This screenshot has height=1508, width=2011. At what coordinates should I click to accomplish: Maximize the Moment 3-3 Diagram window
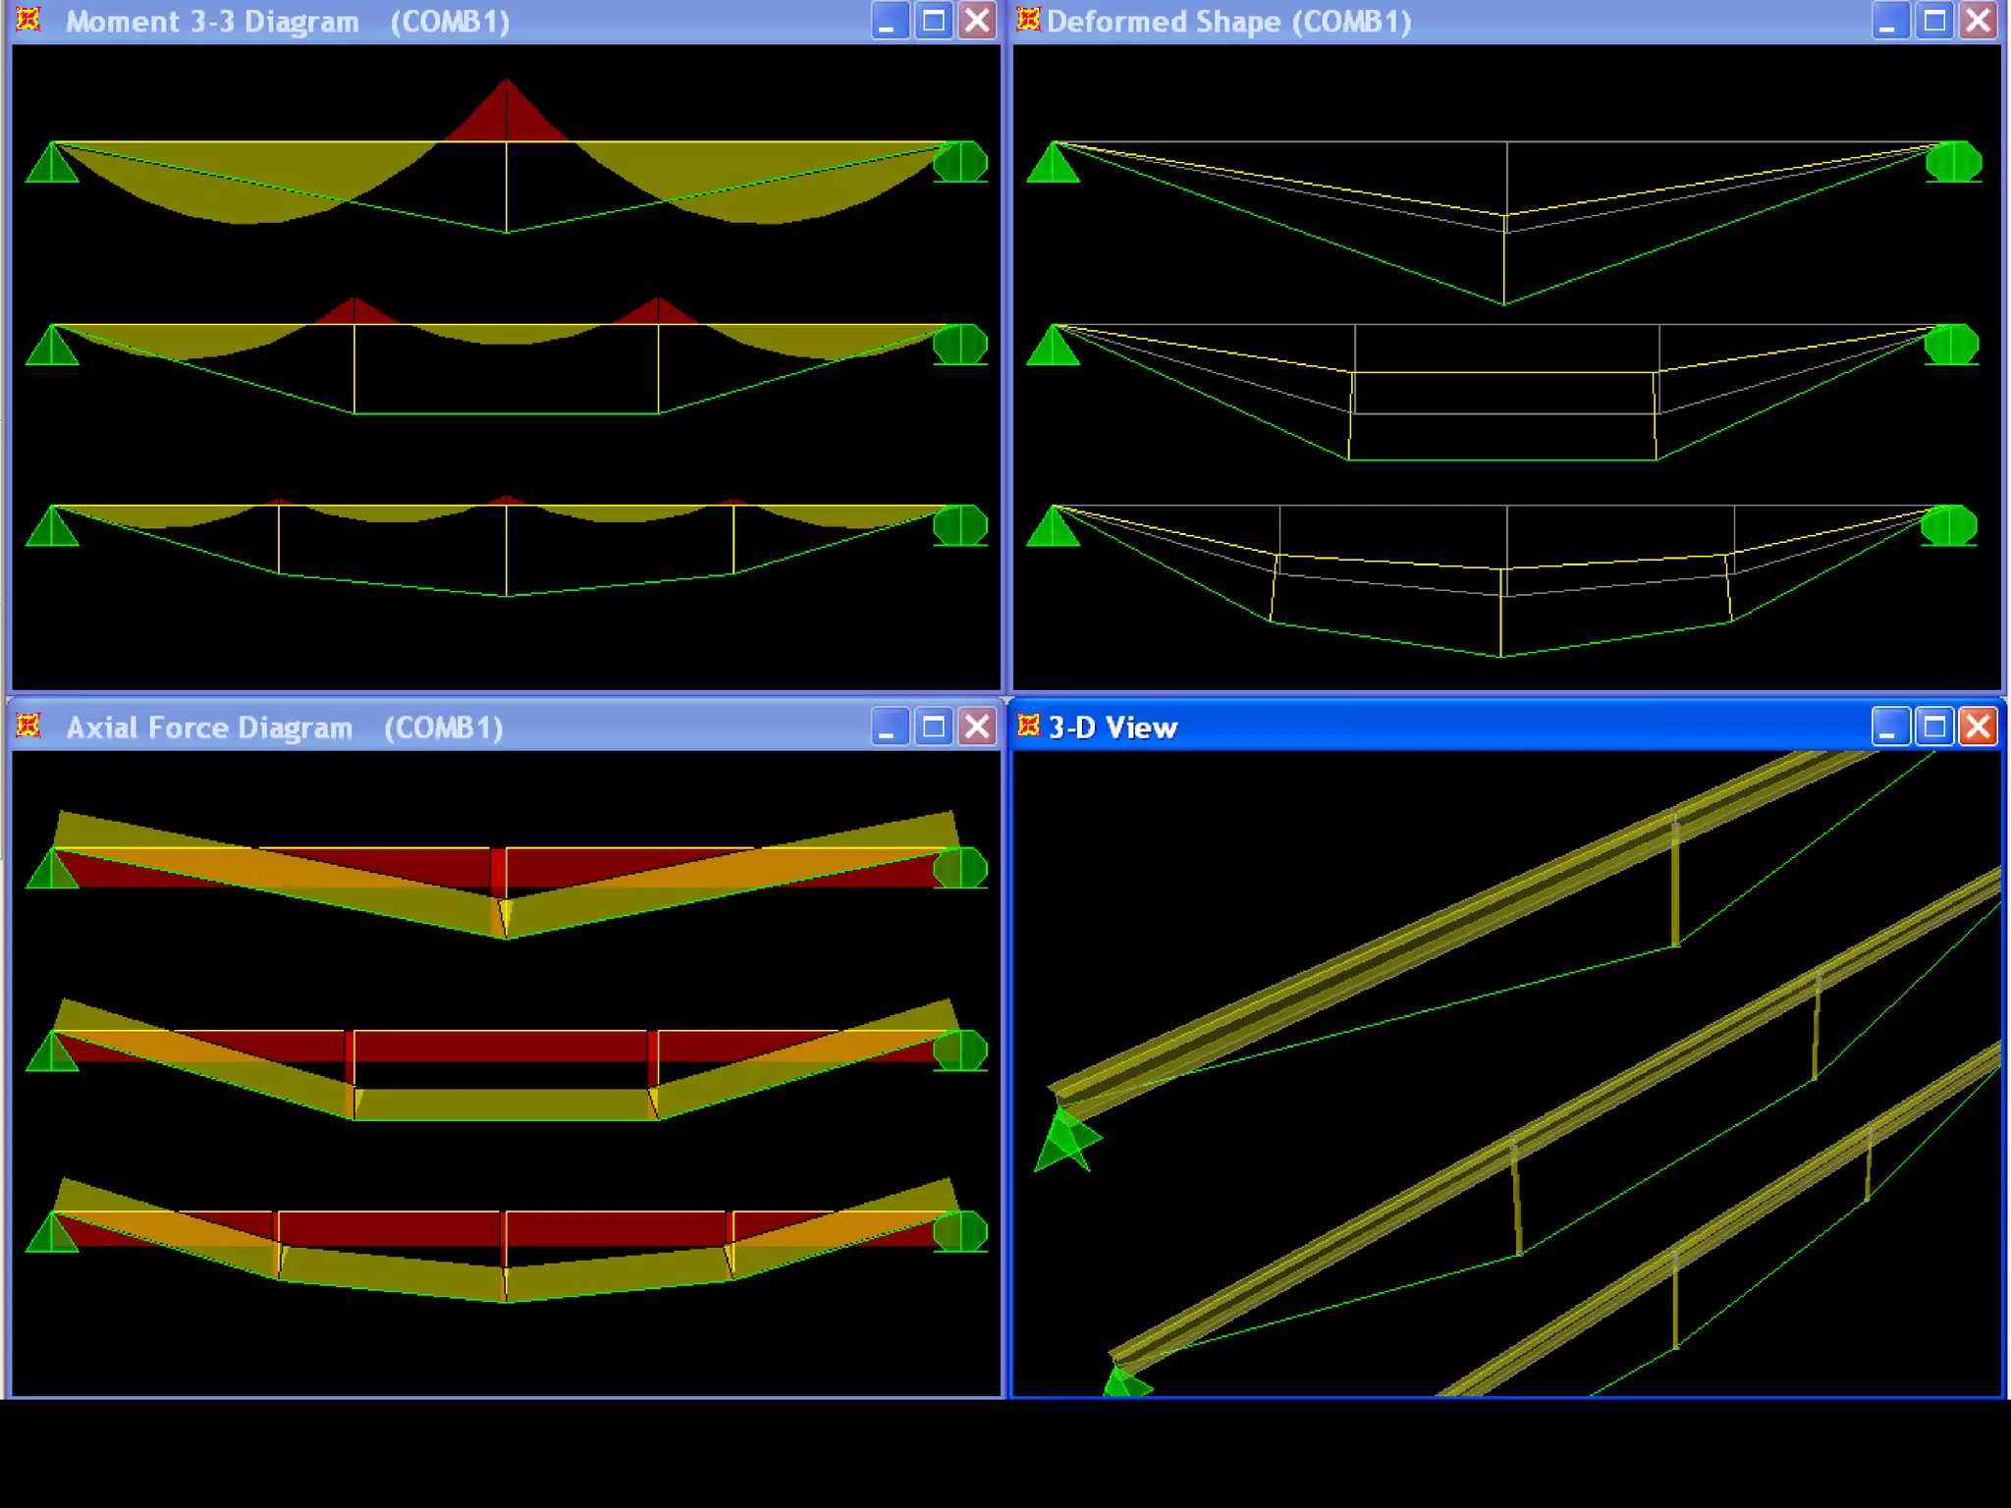(x=934, y=21)
